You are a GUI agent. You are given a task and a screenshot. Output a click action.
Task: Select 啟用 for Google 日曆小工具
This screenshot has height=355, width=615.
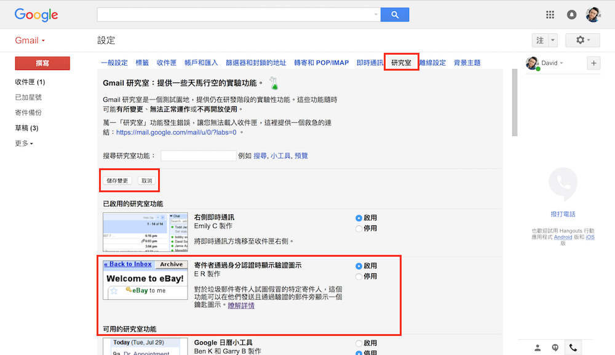[x=359, y=343]
